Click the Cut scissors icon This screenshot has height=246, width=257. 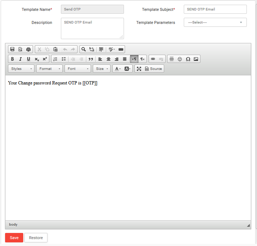pyautogui.click(x=40, y=49)
